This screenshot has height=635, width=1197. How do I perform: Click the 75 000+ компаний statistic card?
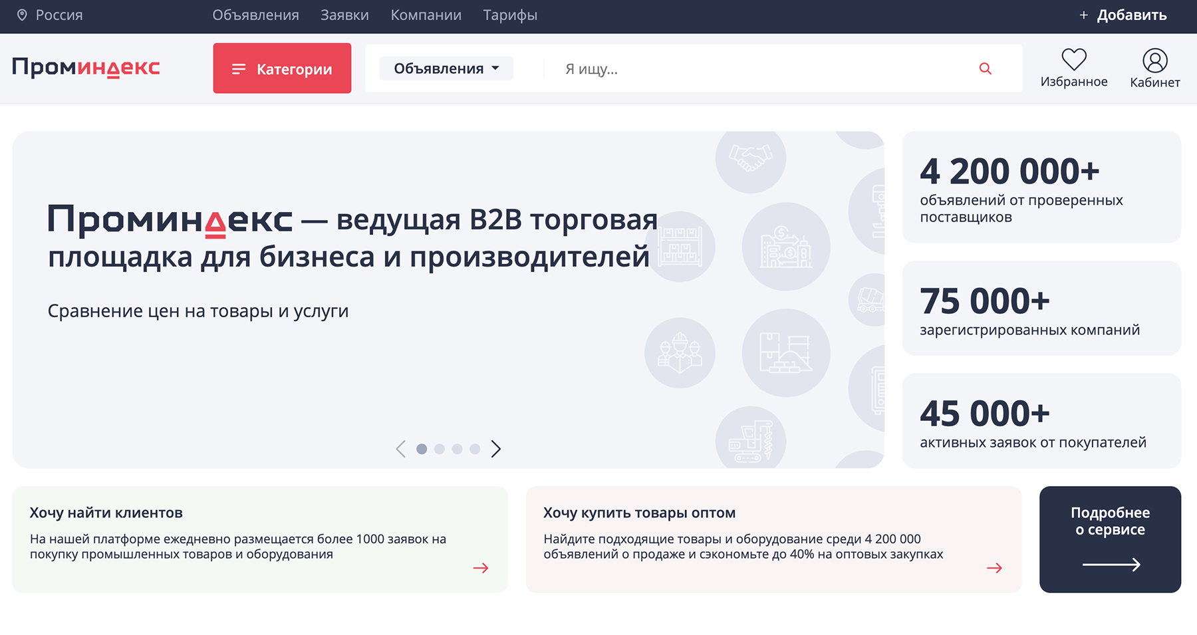[1041, 308]
